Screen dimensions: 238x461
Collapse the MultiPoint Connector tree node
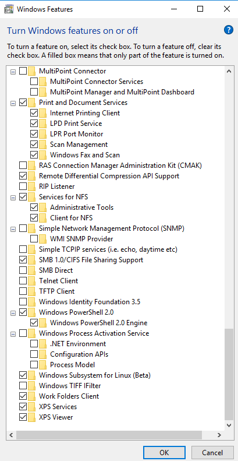tap(13, 71)
